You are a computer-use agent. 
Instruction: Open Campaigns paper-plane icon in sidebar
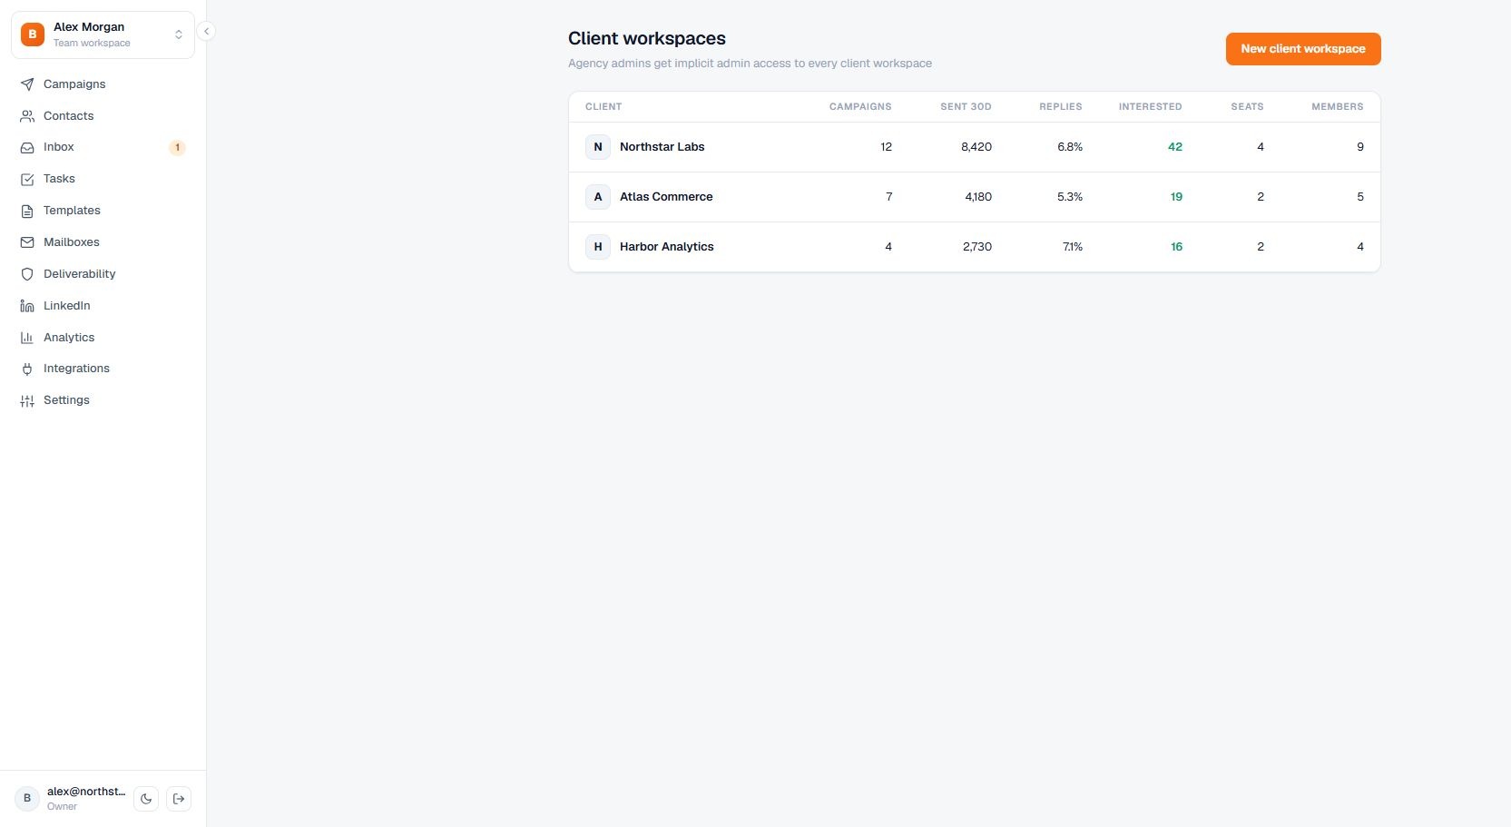pos(27,84)
